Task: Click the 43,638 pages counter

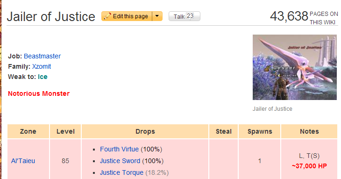Action: pyautogui.click(x=289, y=16)
